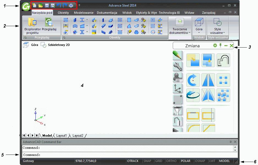
Task: Click the Szkieletowy 2D visual style label
Action: (x=59, y=45)
